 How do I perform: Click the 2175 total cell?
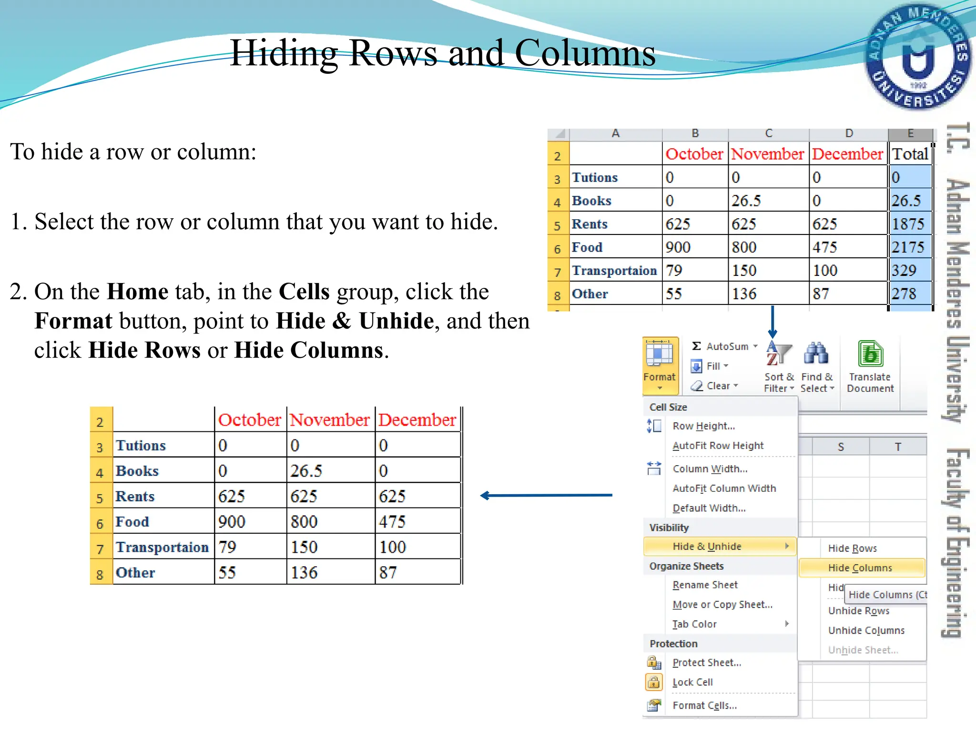coord(910,247)
